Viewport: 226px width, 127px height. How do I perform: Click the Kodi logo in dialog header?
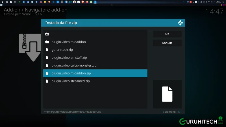[x=180, y=23]
